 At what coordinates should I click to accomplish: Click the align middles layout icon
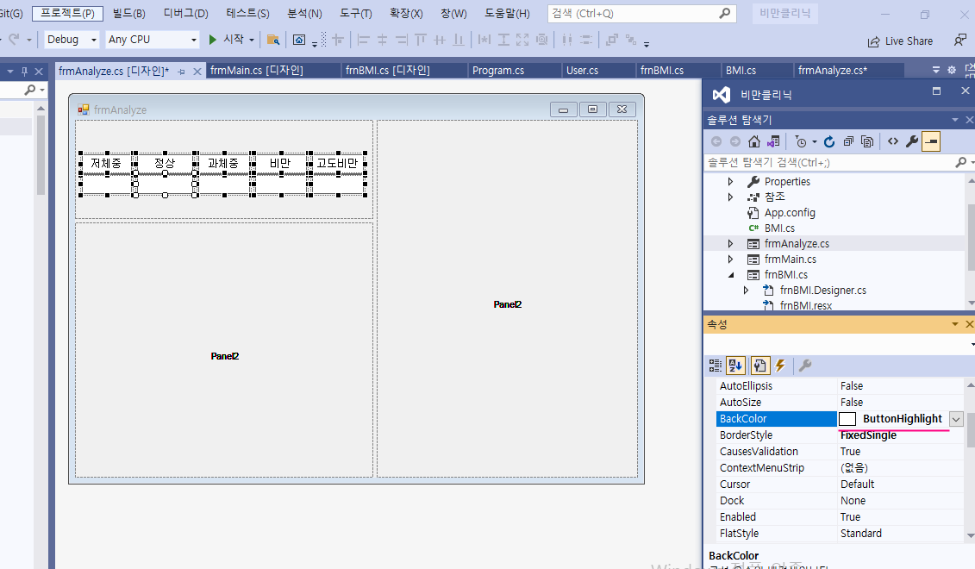(440, 40)
